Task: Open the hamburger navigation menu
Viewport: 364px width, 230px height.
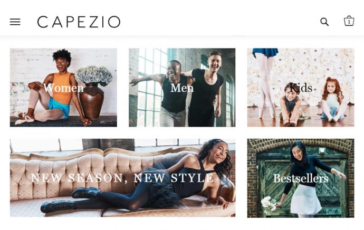Action: point(15,22)
